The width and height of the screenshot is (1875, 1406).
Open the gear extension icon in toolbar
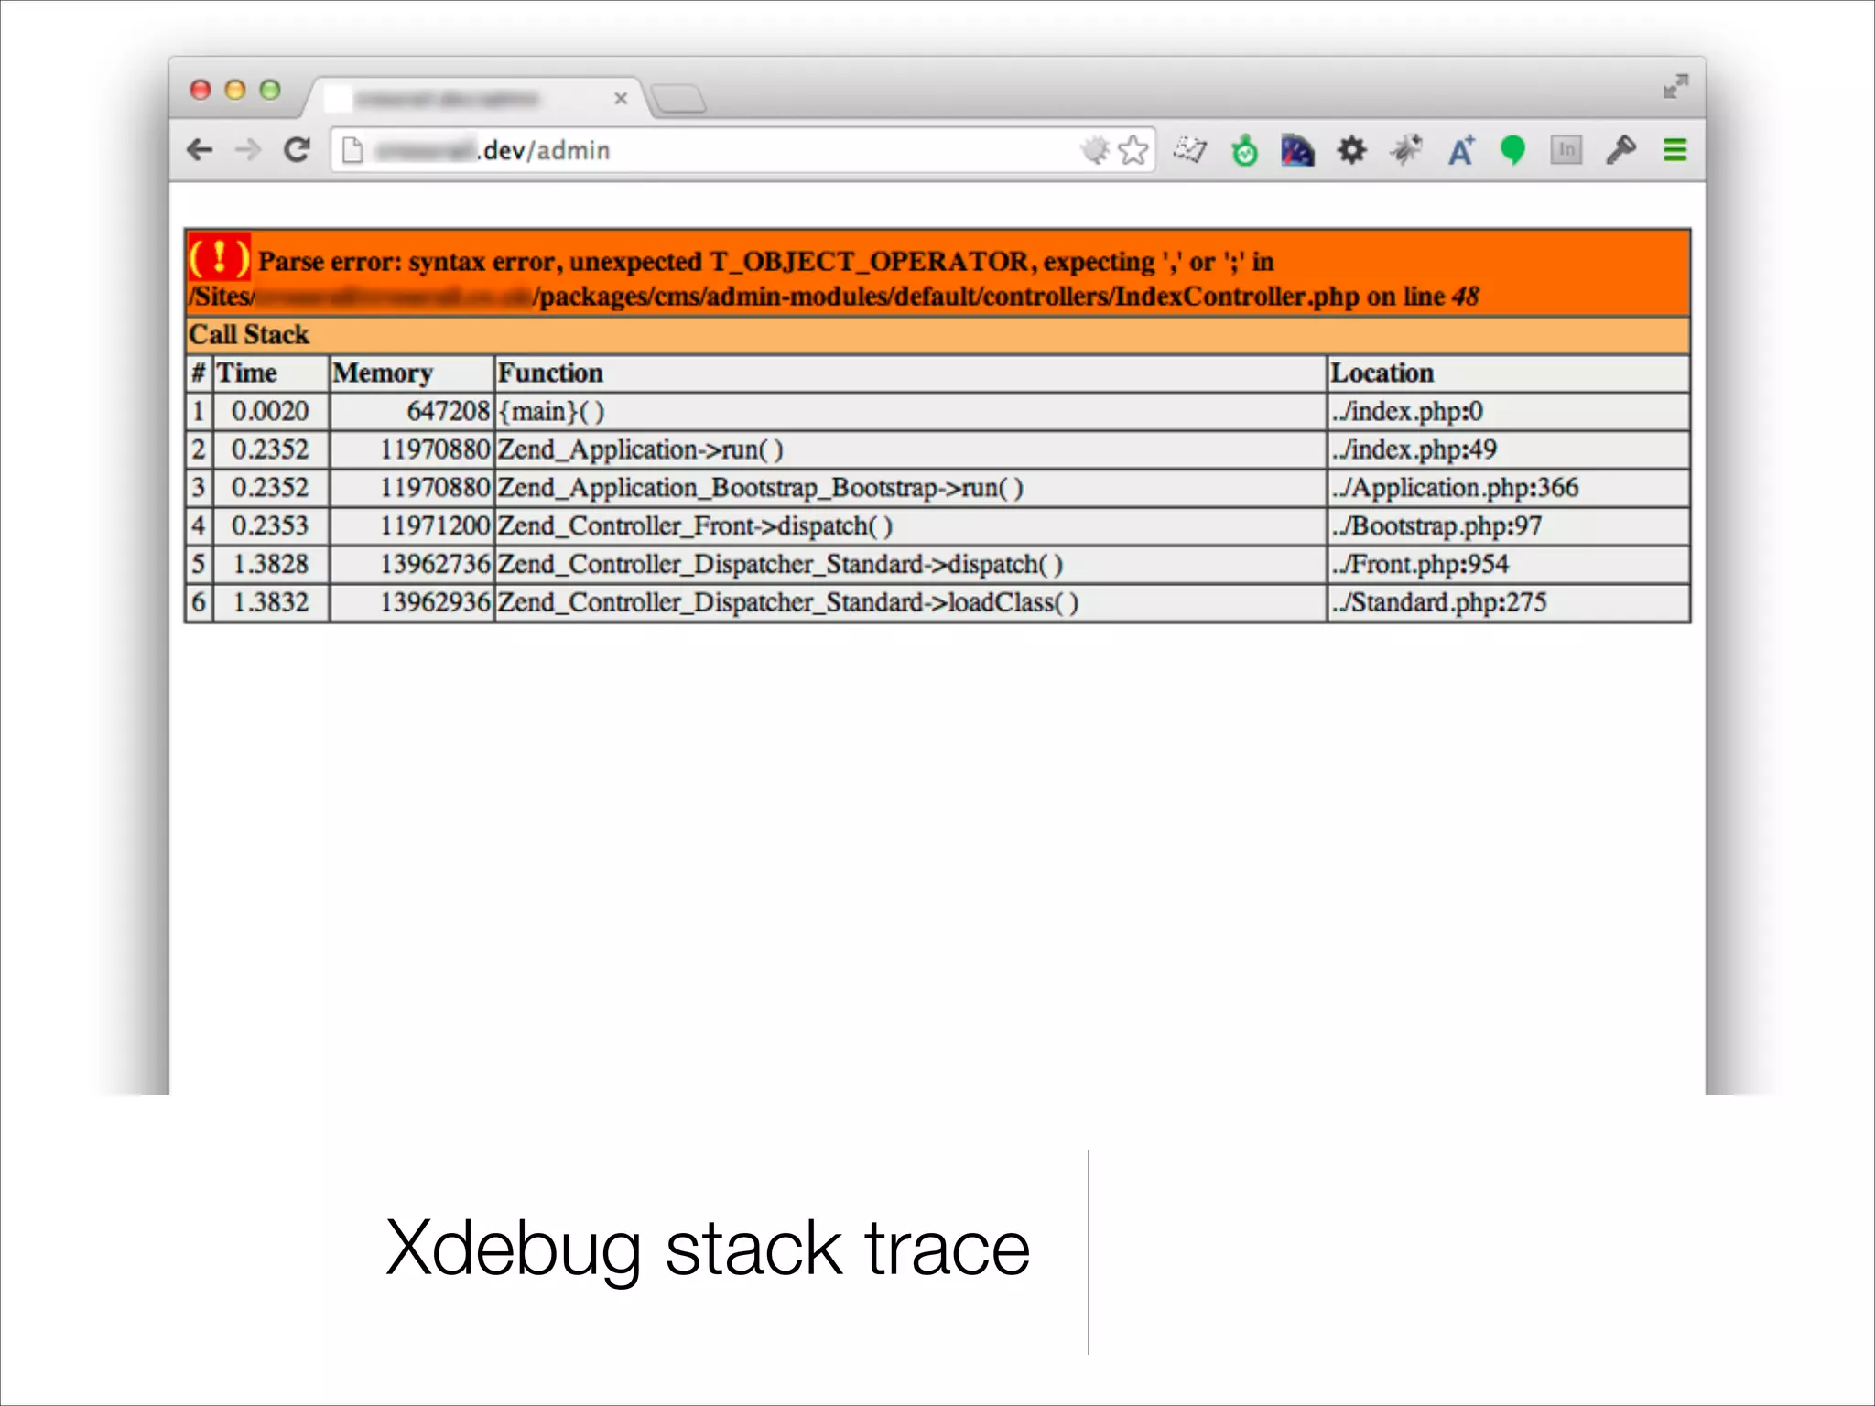(x=1351, y=150)
